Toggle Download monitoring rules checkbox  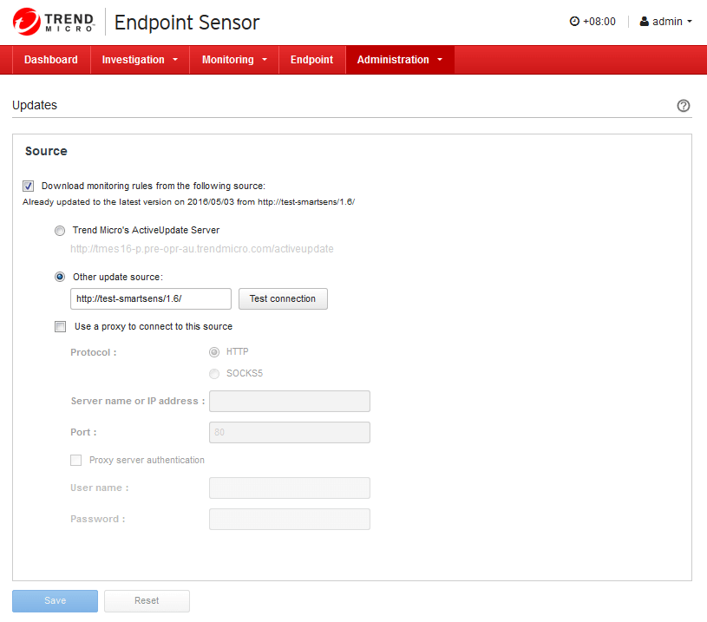29,186
